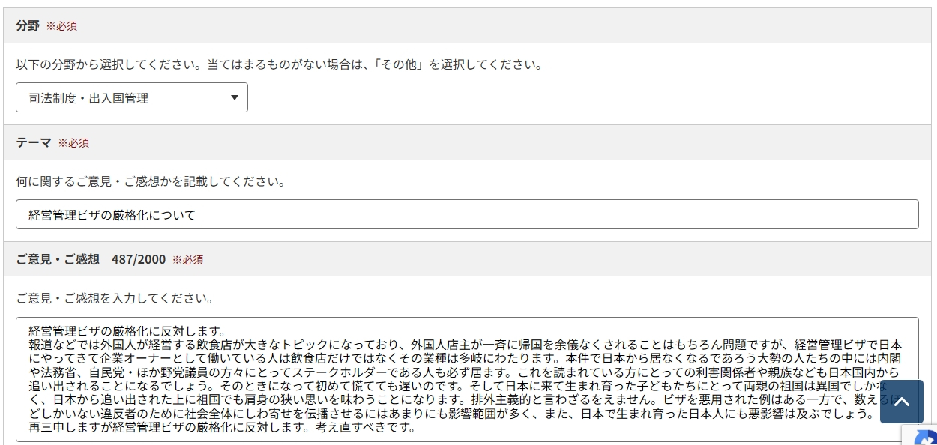Place the cursor in the 経営管理ビザの厳格化について text
This screenshot has width=937, height=445.
112,215
